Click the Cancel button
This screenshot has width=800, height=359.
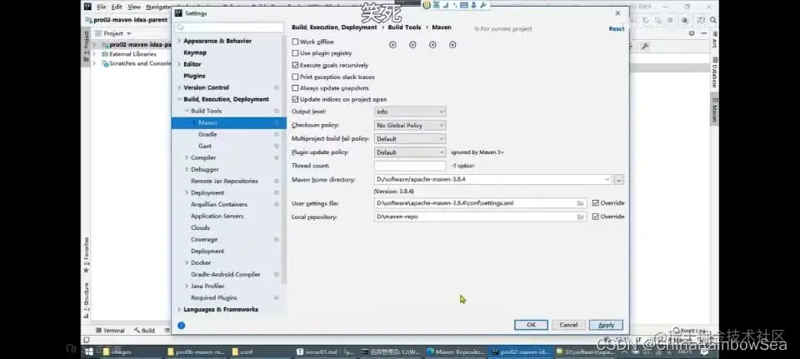tap(568, 325)
